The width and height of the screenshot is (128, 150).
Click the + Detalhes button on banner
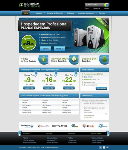[45, 49]
